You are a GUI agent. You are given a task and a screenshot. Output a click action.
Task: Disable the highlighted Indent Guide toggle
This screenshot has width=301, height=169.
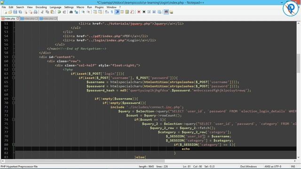[117, 12]
